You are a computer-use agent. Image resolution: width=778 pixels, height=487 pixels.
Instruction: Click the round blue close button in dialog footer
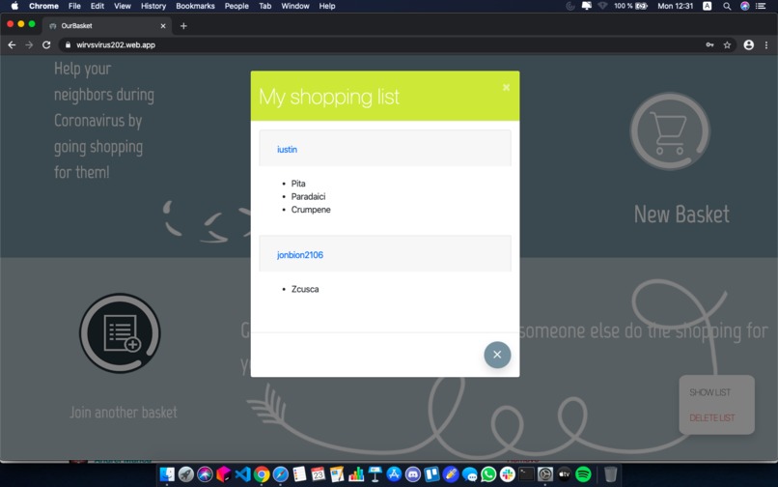(497, 355)
